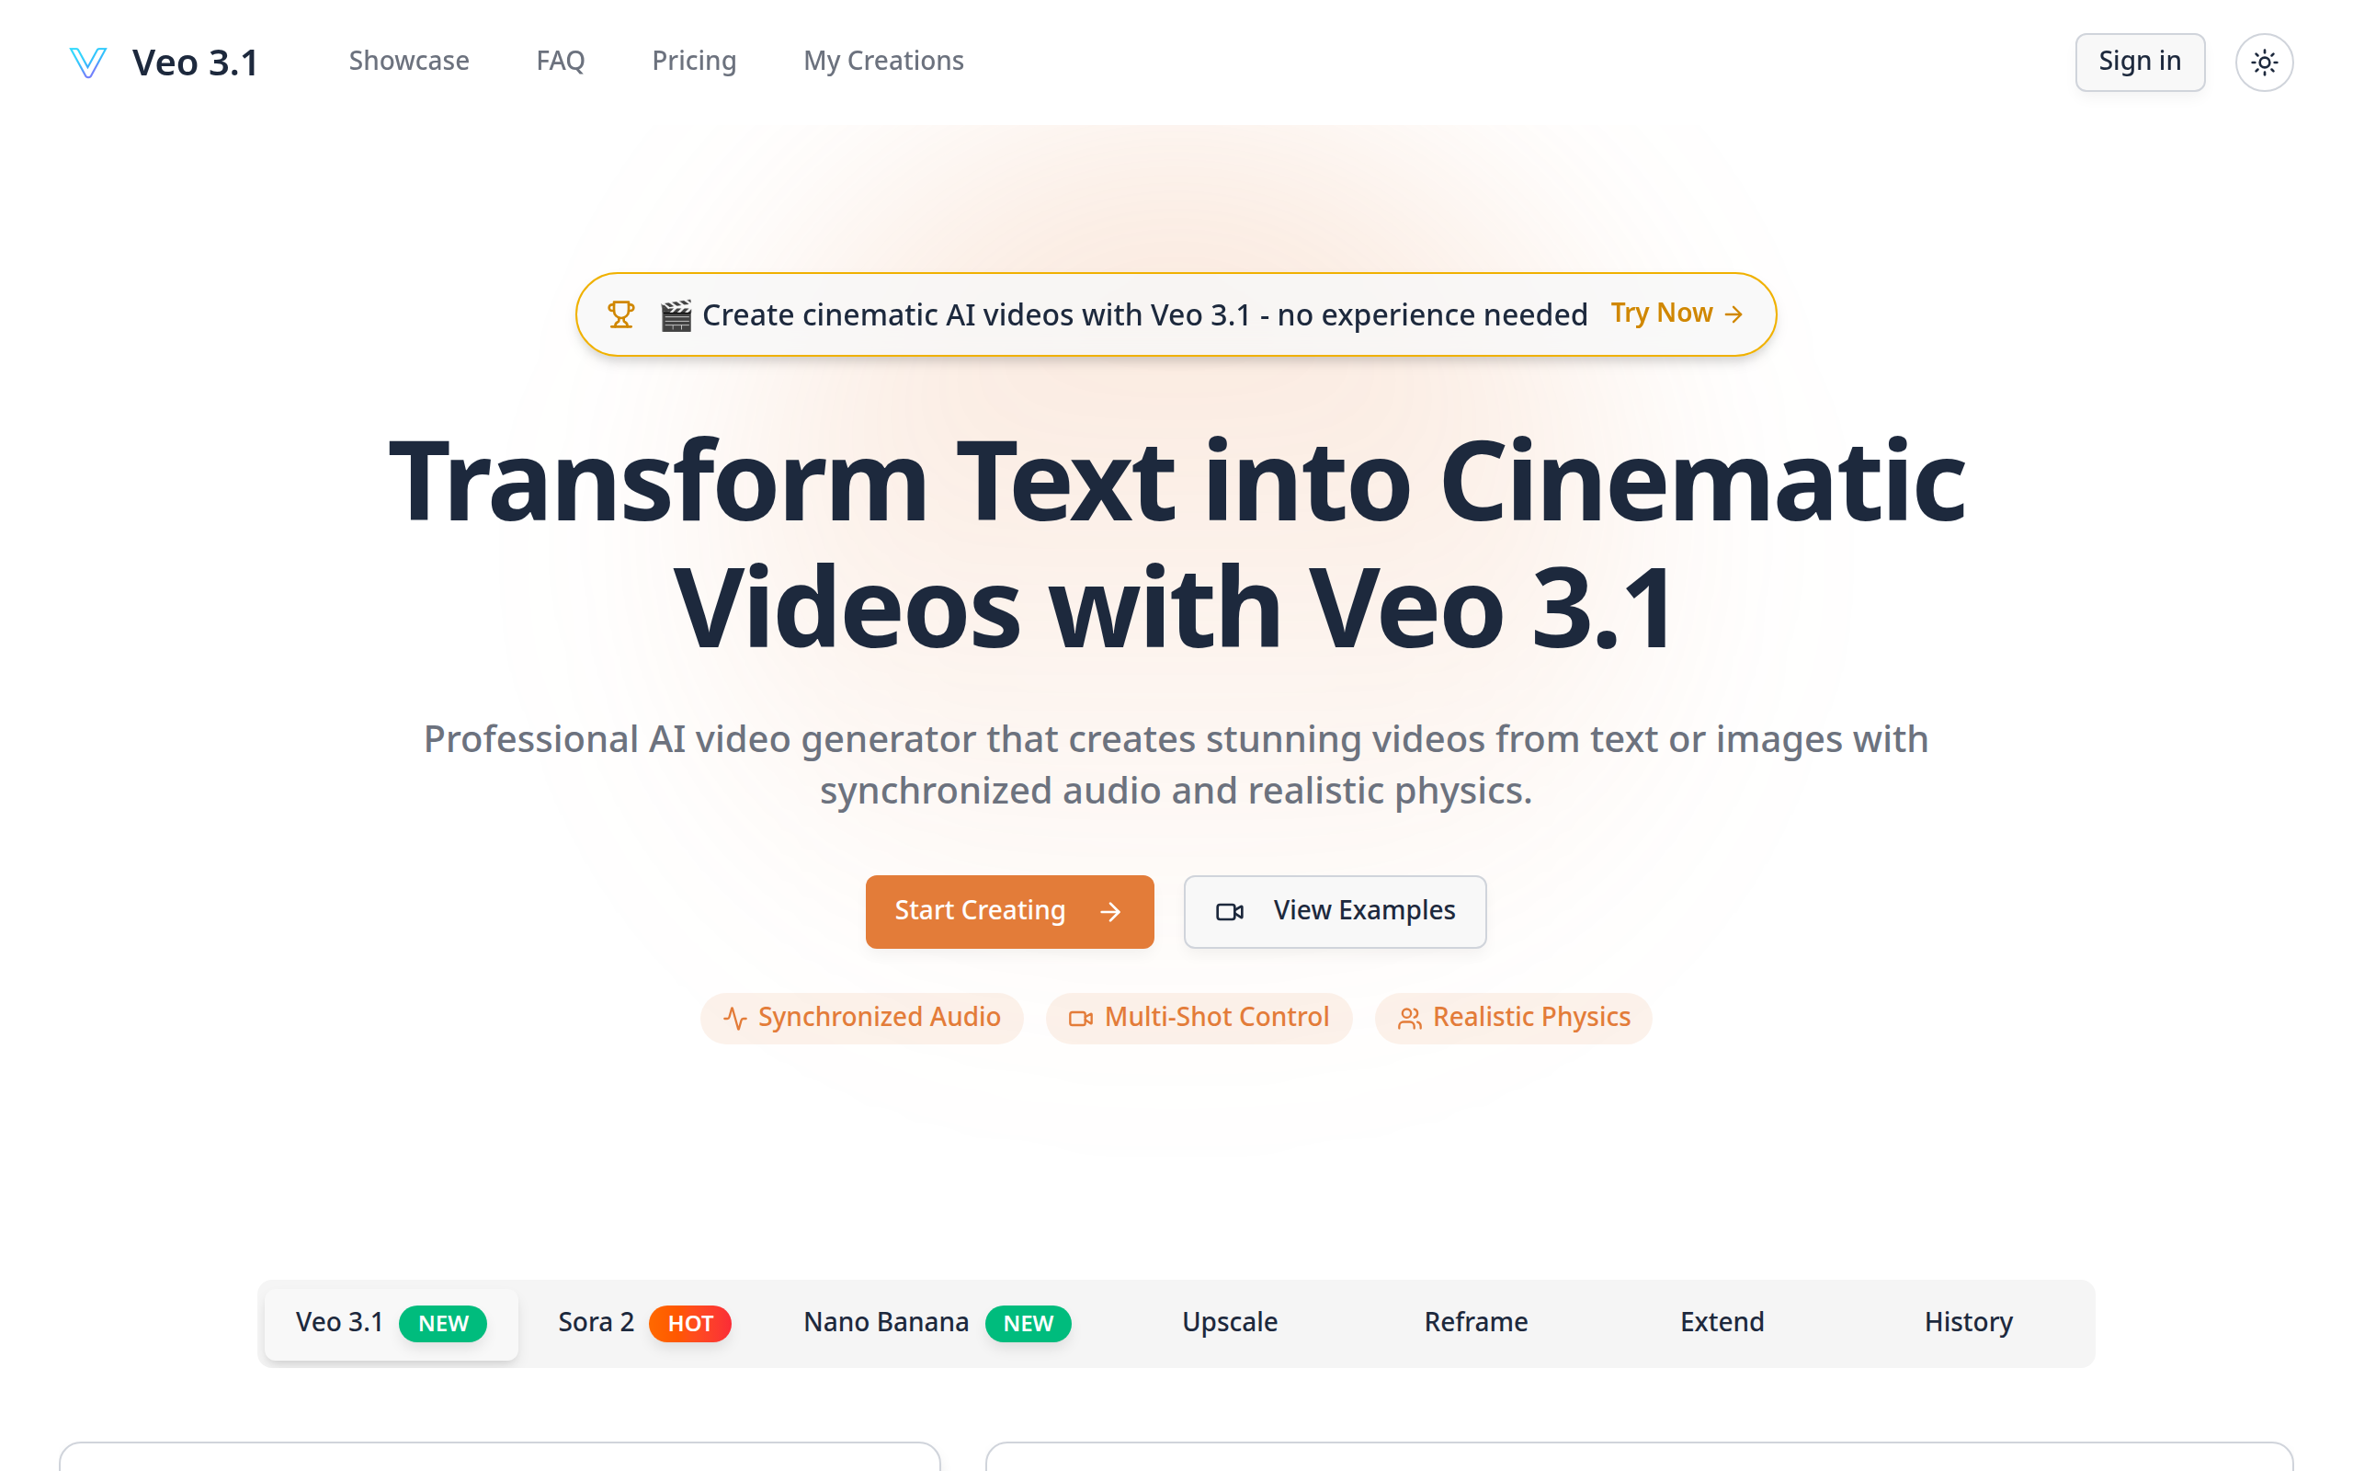Navigate to My Creations
The height and width of the screenshot is (1471, 2353).
[883, 62]
